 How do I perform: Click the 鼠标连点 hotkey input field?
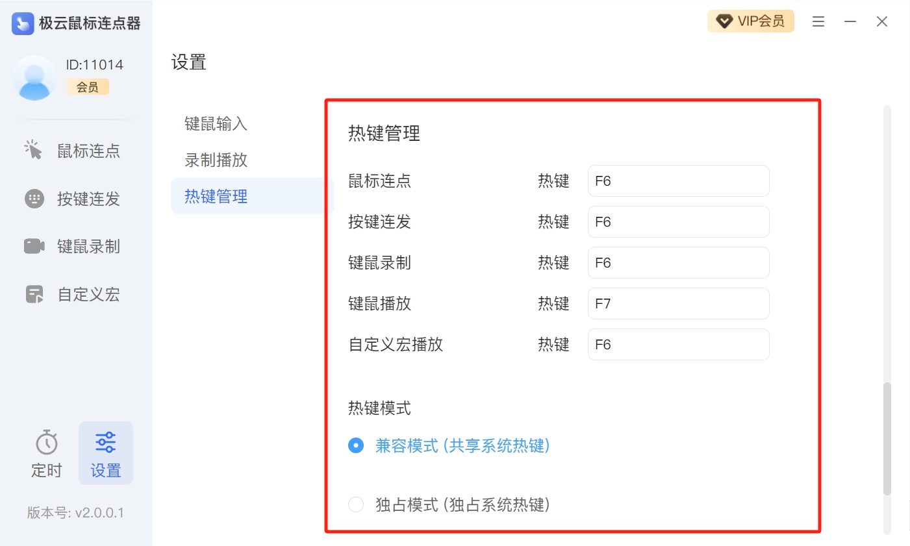pyautogui.click(x=678, y=180)
